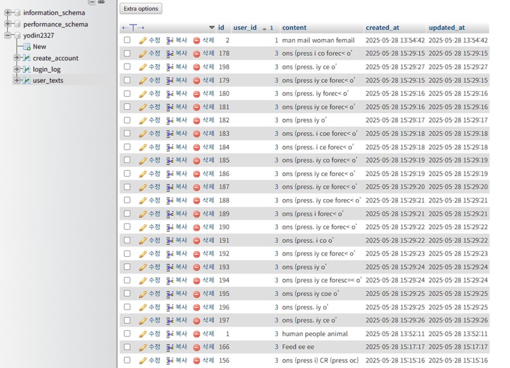Click content cell 'Feed ee ee'

click(x=298, y=347)
